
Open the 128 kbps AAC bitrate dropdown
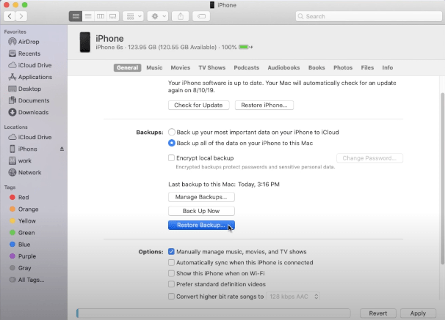[293, 297]
